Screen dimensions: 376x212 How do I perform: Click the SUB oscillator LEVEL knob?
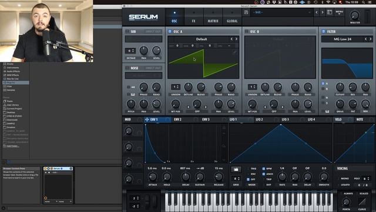(156, 51)
